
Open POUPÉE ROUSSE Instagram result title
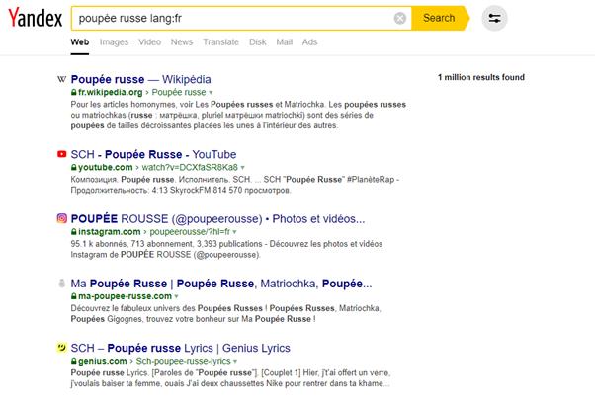217,219
